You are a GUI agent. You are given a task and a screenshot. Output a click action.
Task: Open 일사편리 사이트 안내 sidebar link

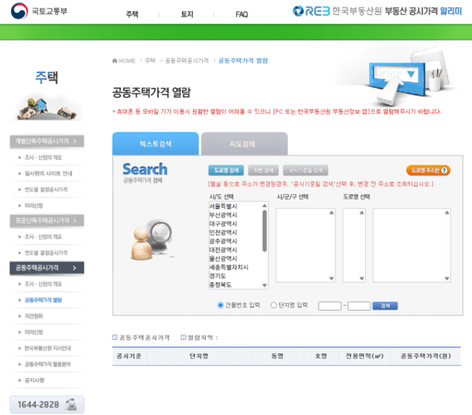pos(48,174)
